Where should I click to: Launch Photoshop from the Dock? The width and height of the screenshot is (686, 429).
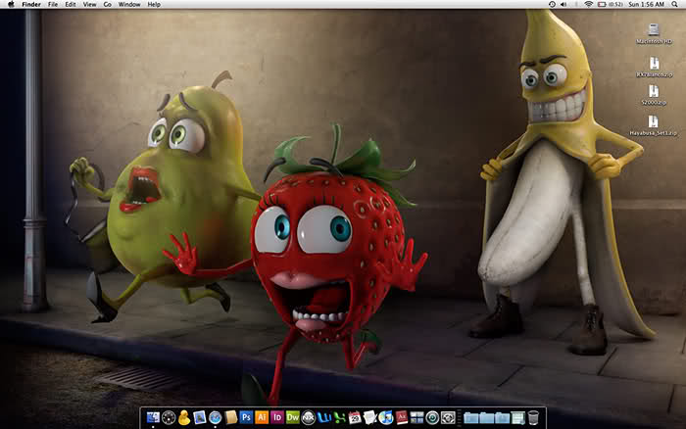(x=246, y=417)
